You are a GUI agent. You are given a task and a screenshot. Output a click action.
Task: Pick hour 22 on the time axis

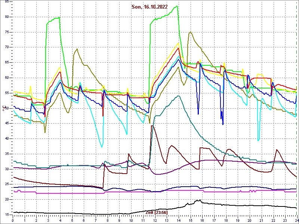click(x=273, y=221)
